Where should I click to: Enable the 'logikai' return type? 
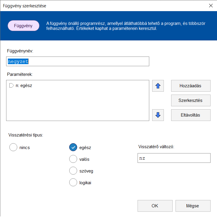(73, 182)
